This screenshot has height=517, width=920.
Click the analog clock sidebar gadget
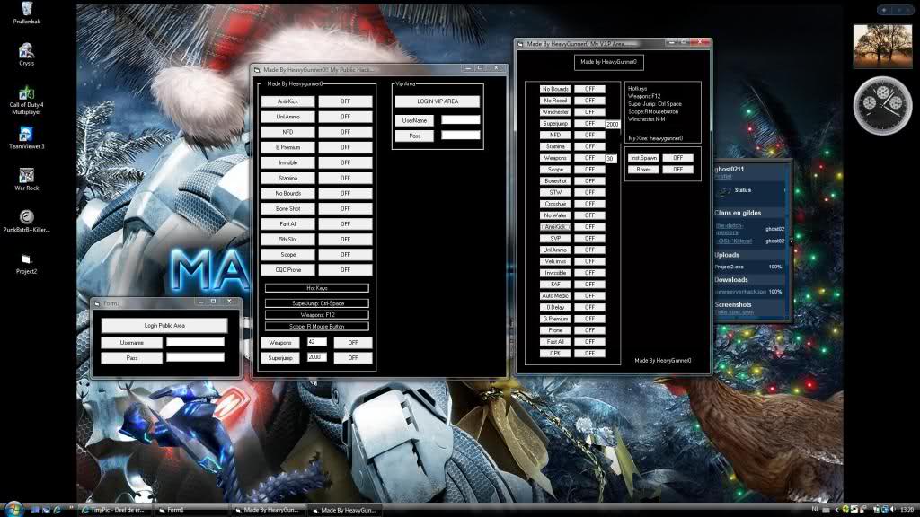[882, 106]
